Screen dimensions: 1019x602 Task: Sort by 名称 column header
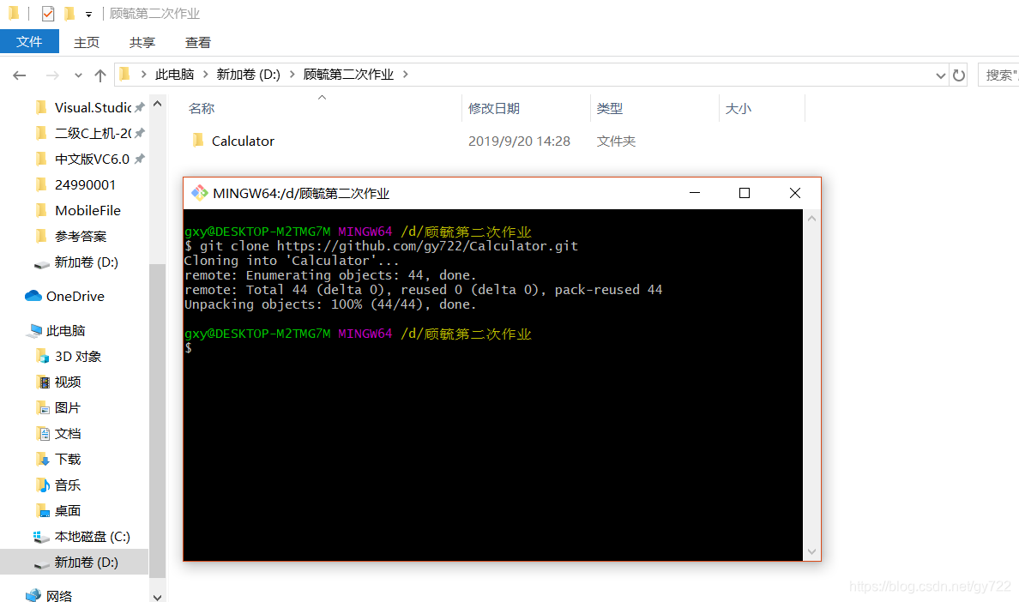201,108
